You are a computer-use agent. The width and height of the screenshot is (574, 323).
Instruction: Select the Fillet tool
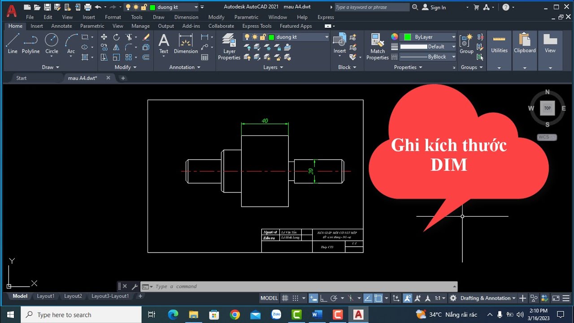(x=129, y=47)
